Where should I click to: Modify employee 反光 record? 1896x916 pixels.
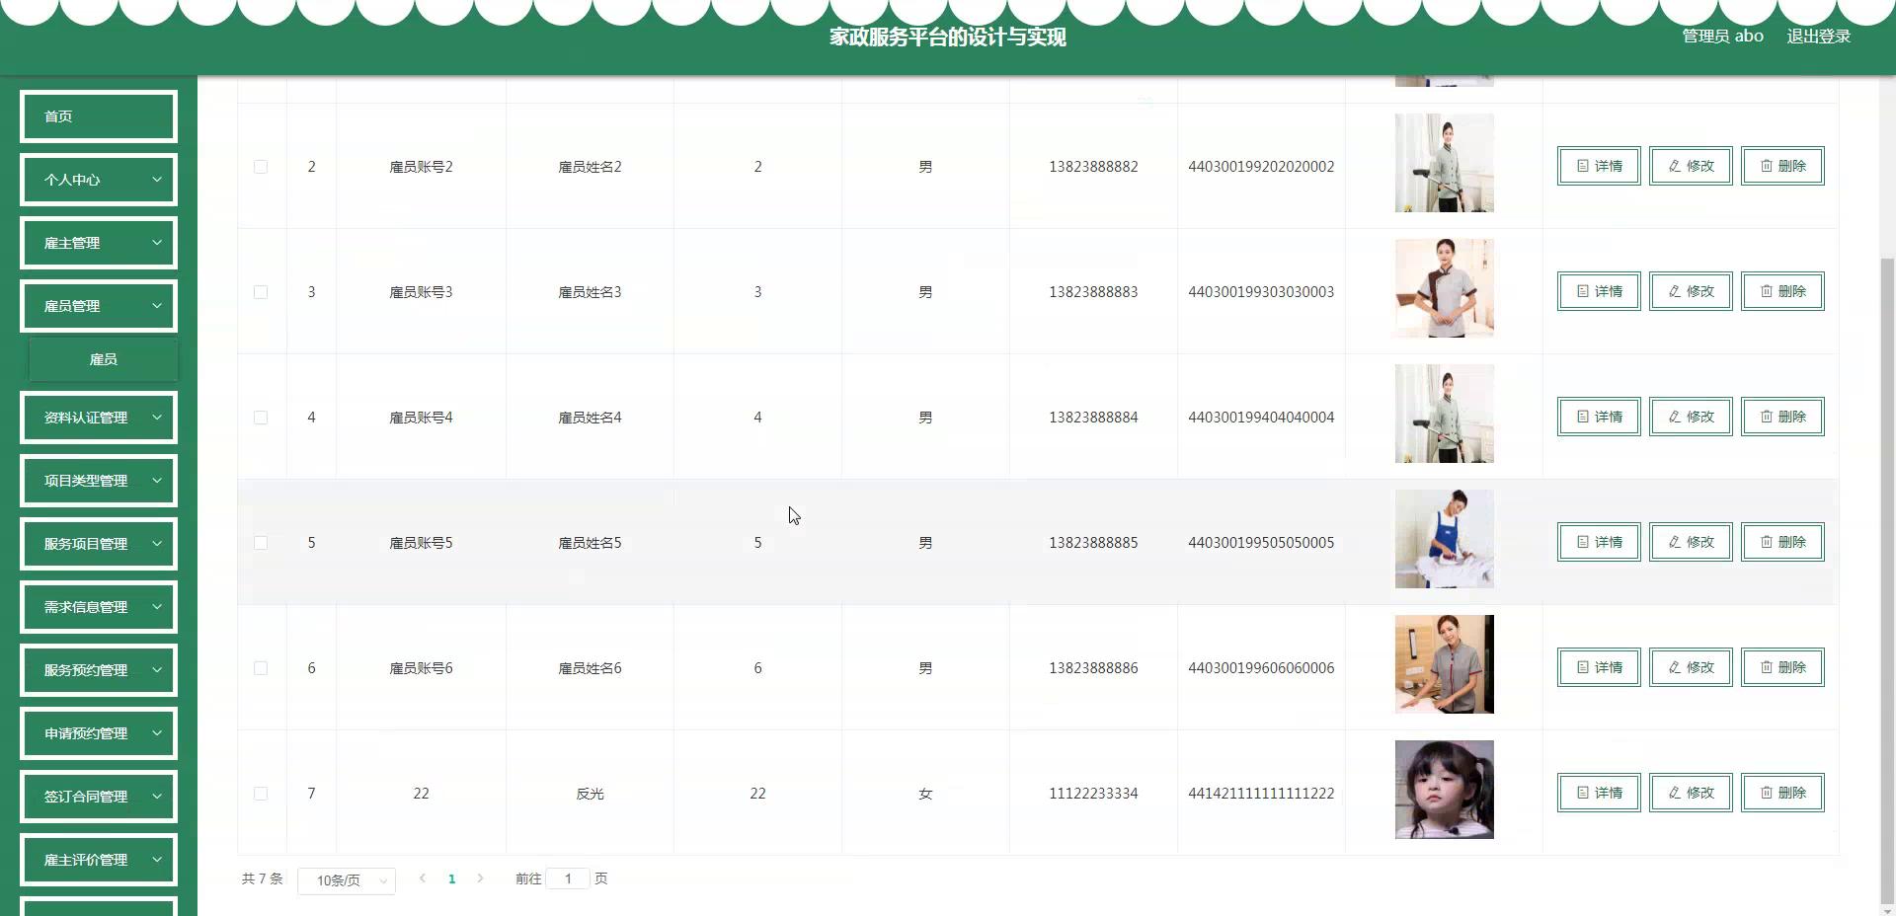(1691, 793)
